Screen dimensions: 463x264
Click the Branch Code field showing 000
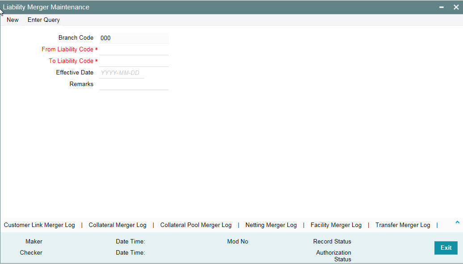click(x=134, y=38)
